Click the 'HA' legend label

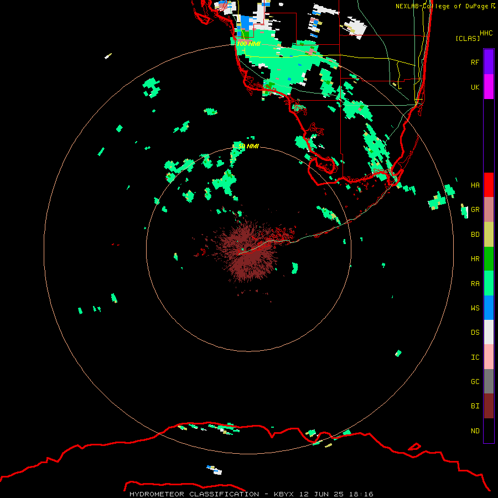[x=475, y=185]
